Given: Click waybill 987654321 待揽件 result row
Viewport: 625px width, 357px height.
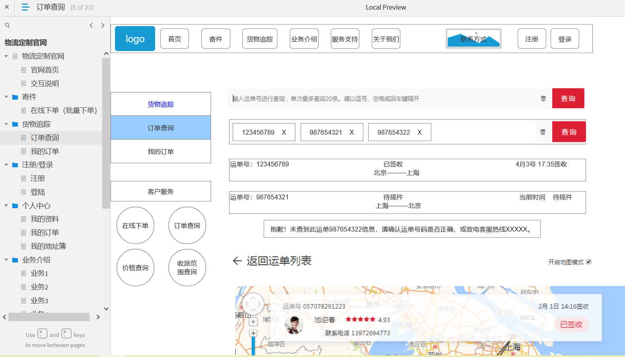Looking at the screenshot, I should pyautogui.click(x=408, y=203).
